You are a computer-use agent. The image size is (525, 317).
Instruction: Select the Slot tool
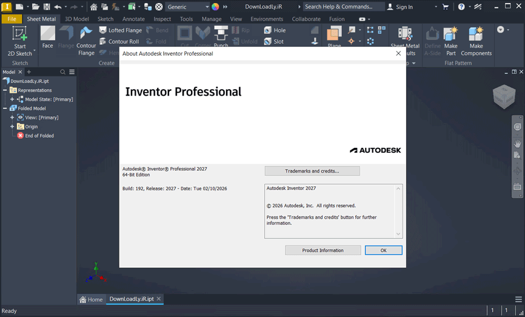pyautogui.click(x=274, y=41)
